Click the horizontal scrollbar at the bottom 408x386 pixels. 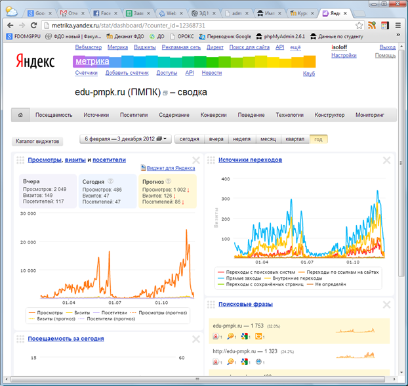197,379
